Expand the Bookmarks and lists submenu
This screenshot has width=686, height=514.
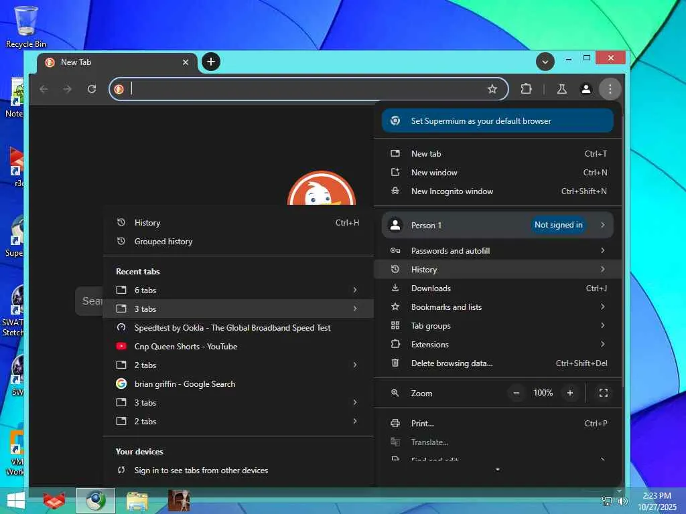coord(498,307)
